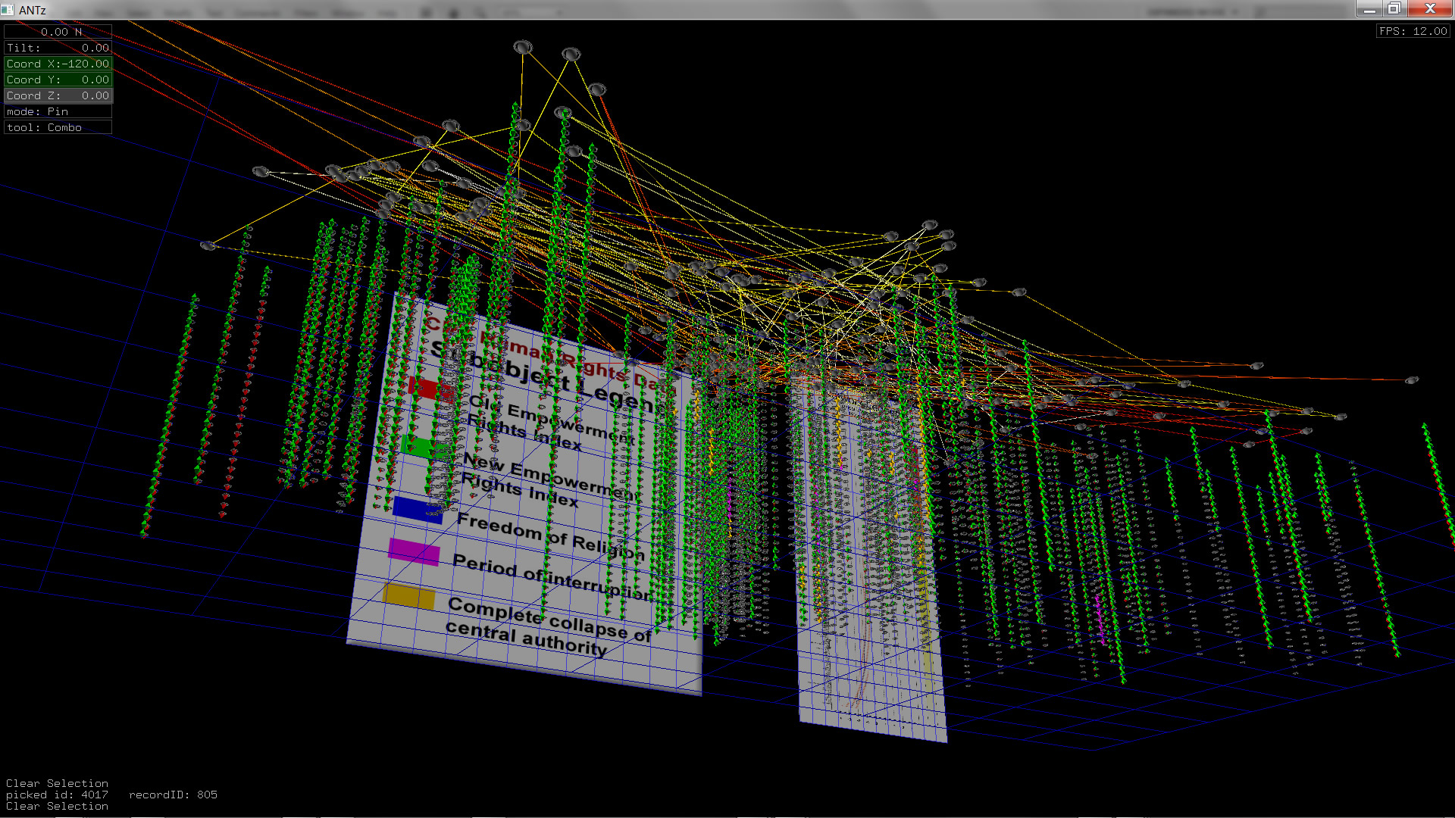Viewport: 1455px width, 818px height.
Task: Select the Coord Z value field
Action: [58, 95]
